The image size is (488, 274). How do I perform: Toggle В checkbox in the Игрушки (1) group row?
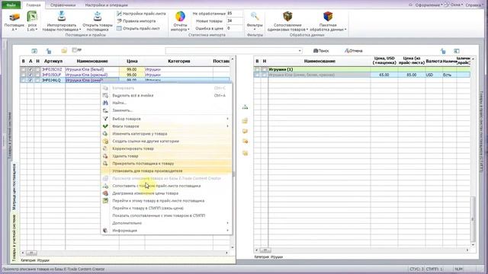[x=257, y=69]
